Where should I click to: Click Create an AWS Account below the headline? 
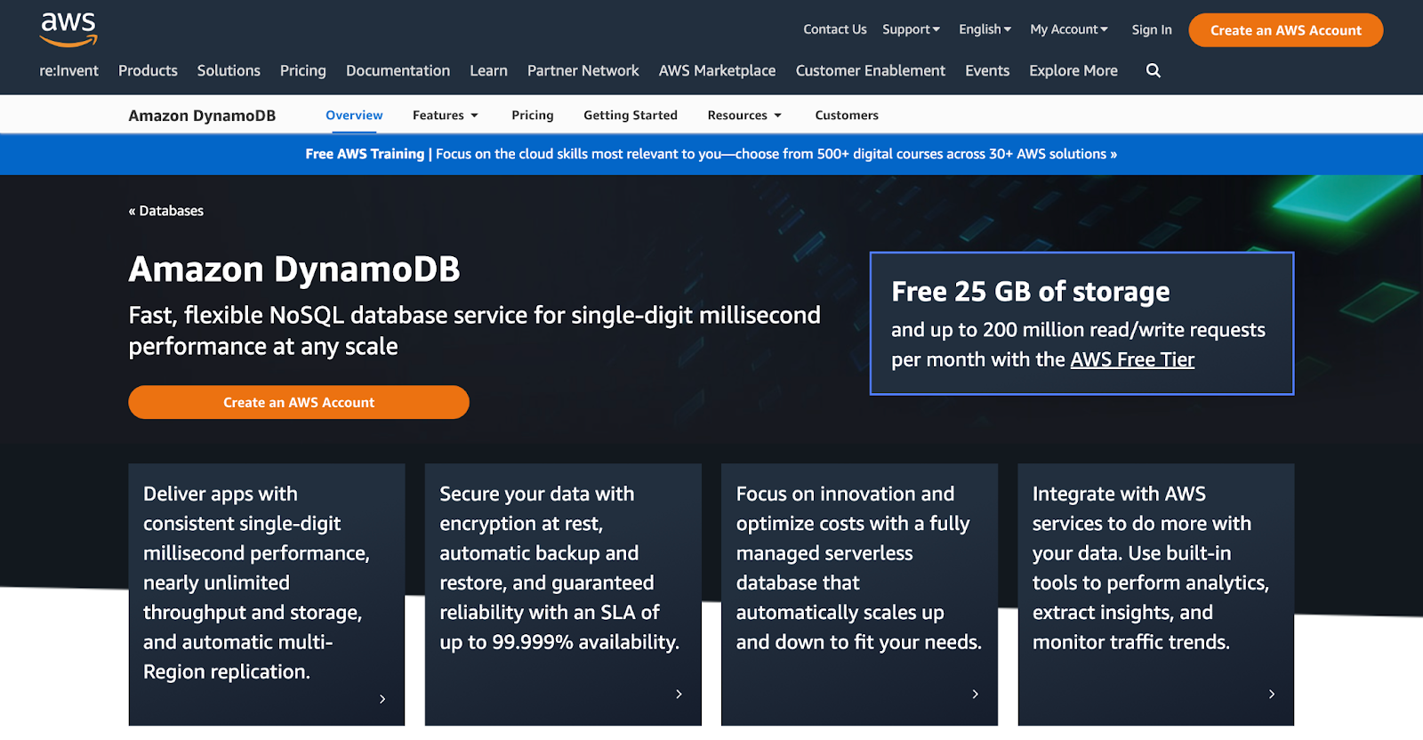(x=299, y=402)
